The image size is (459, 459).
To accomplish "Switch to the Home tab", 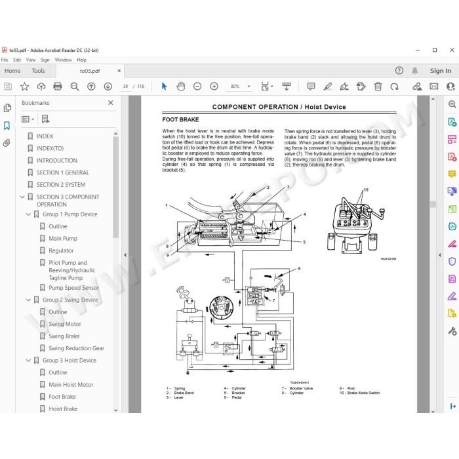I will (12, 71).
